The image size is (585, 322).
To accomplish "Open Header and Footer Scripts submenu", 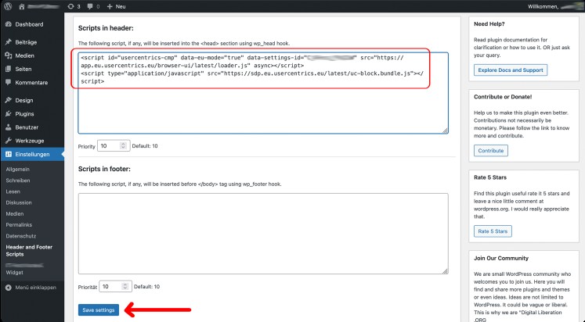I will (x=29, y=251).
